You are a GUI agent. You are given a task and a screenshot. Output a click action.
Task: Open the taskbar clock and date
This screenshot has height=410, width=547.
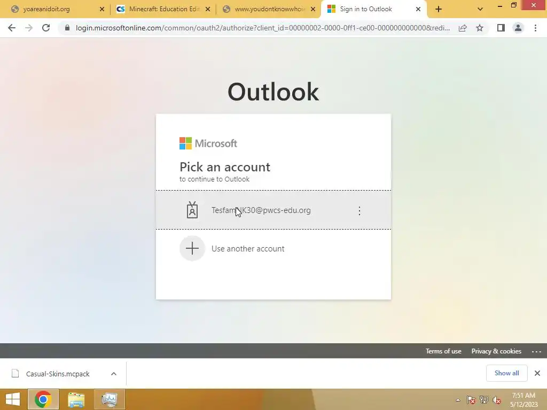523,400
